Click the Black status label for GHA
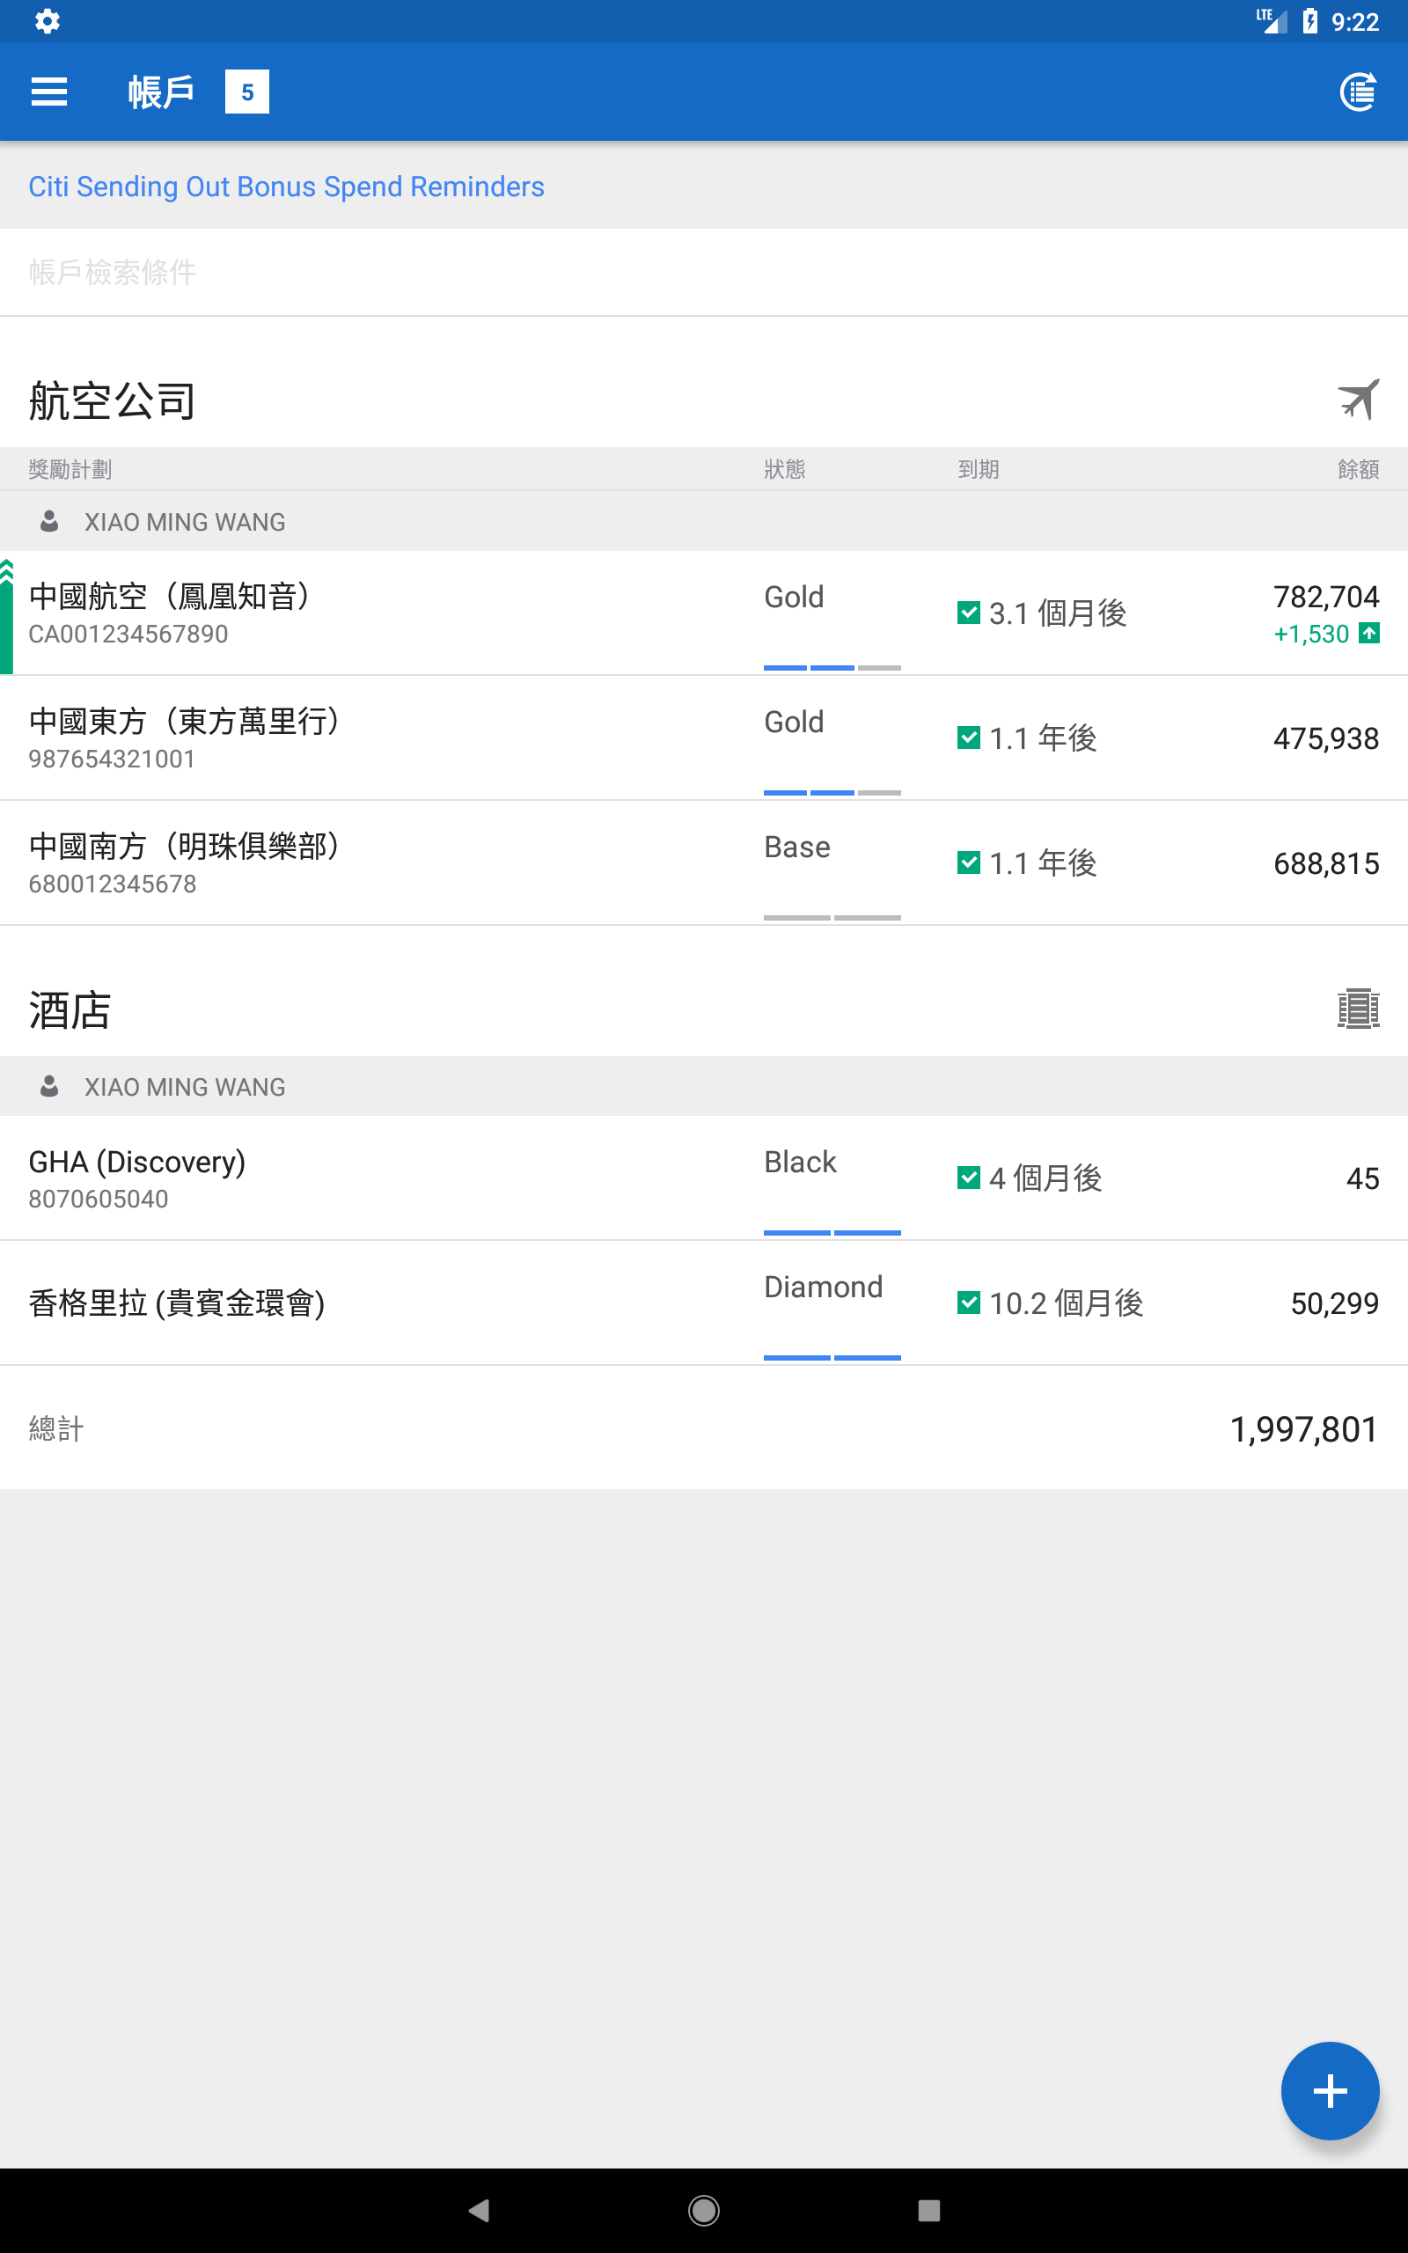1408x2253 pixels. 800,1161
